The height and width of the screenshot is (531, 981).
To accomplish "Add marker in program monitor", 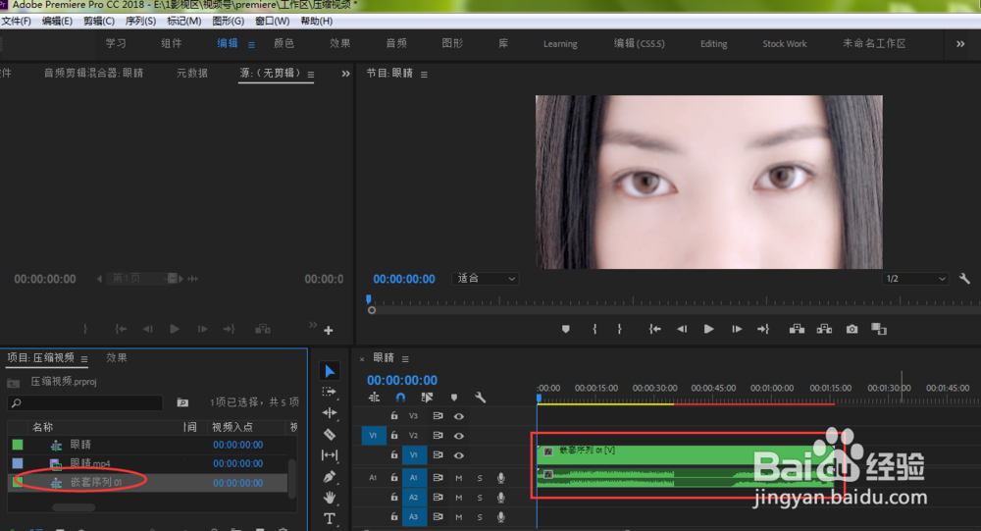I will coord(566,329).
